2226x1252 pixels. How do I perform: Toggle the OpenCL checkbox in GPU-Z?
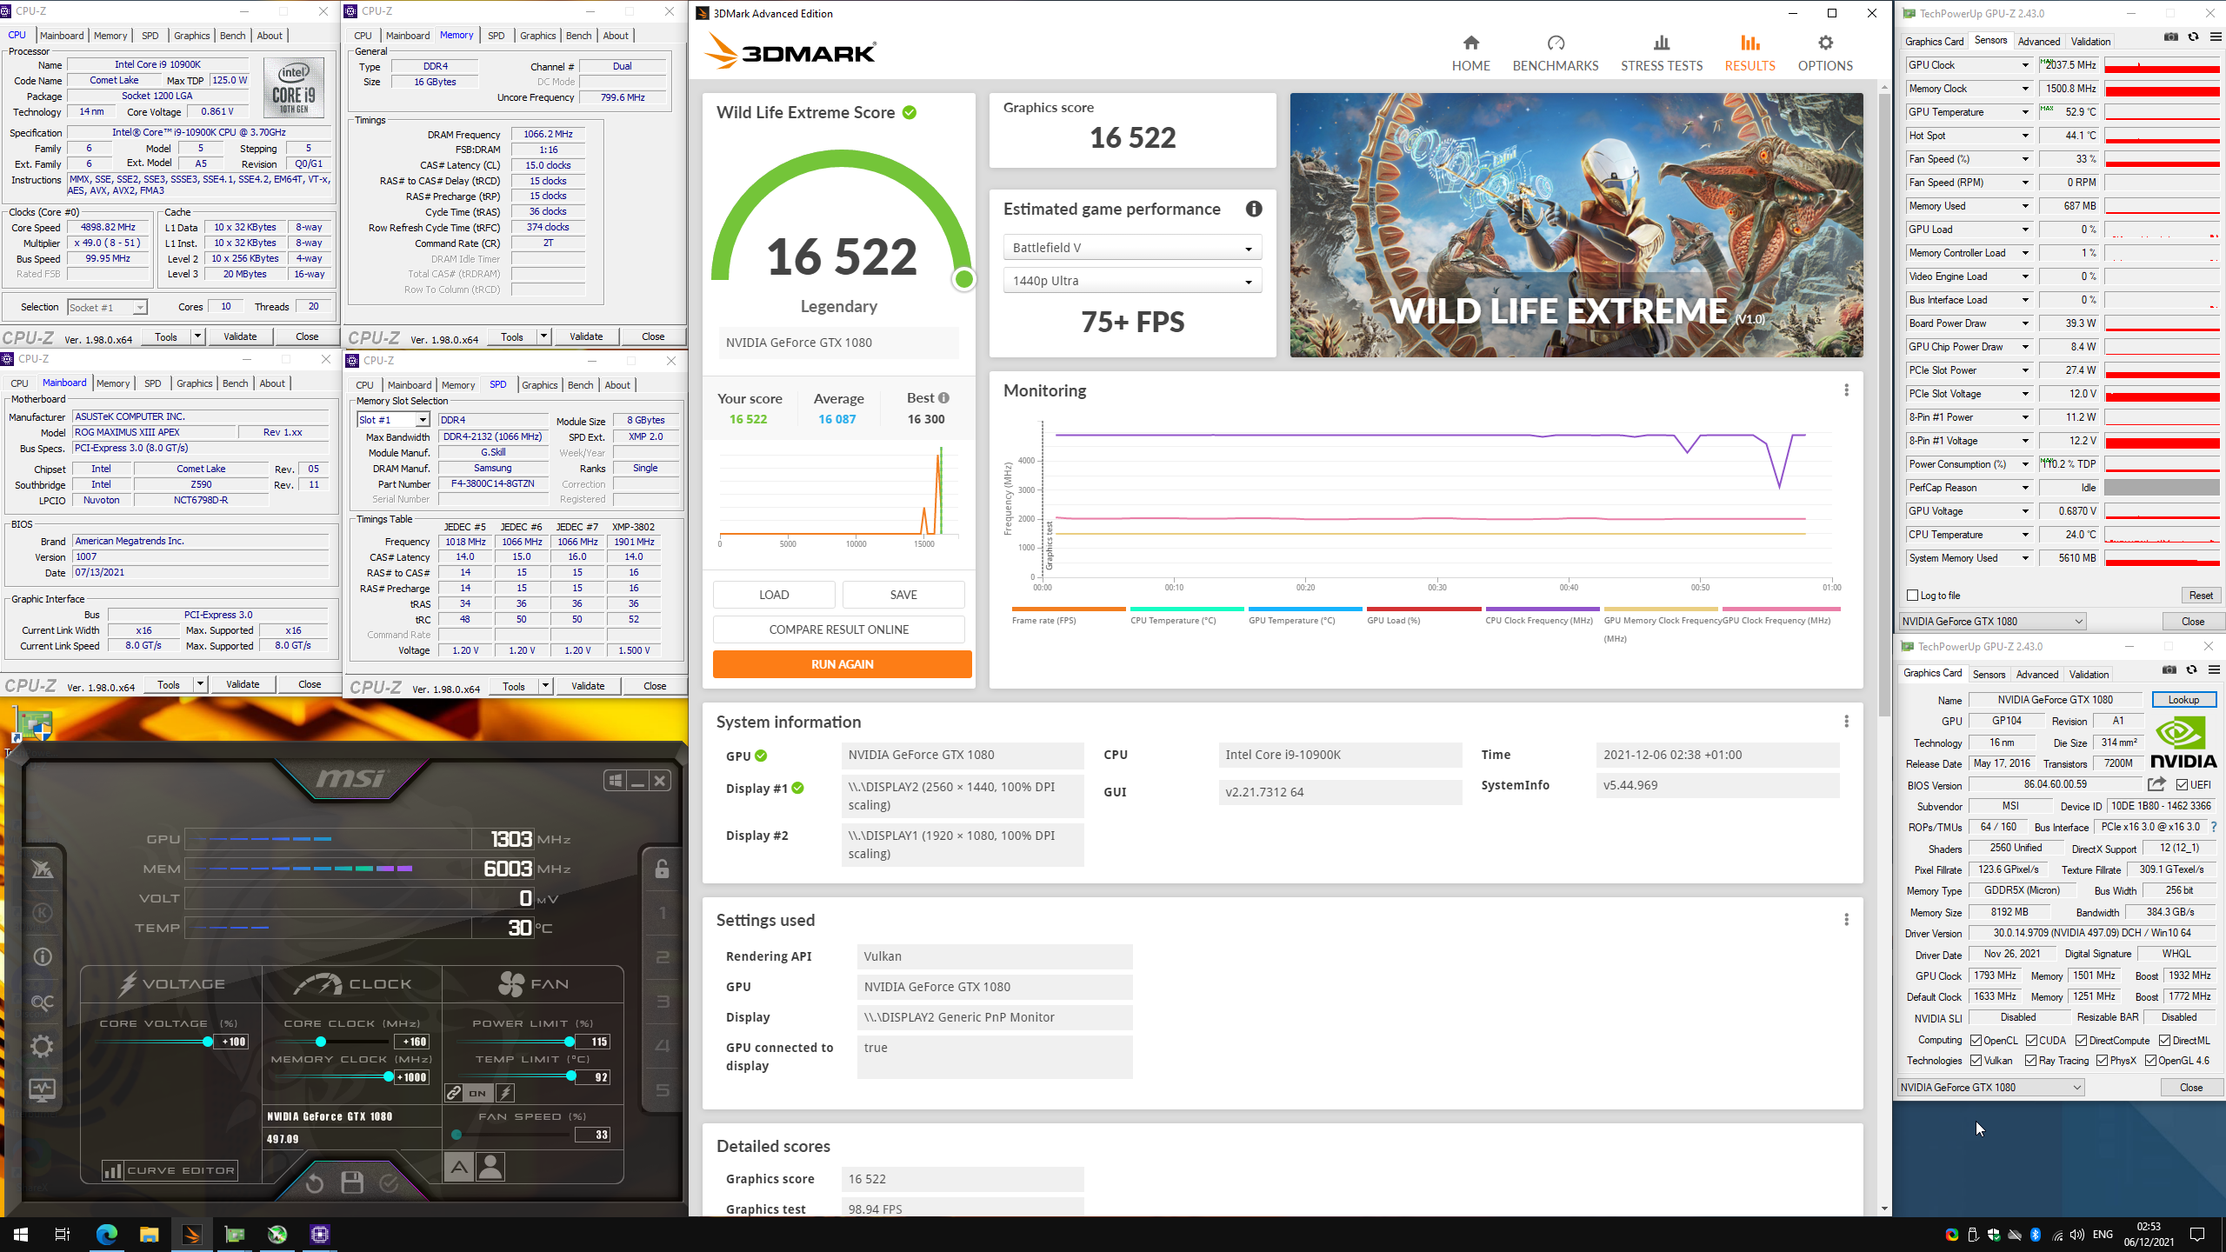coord(1976,1041)
